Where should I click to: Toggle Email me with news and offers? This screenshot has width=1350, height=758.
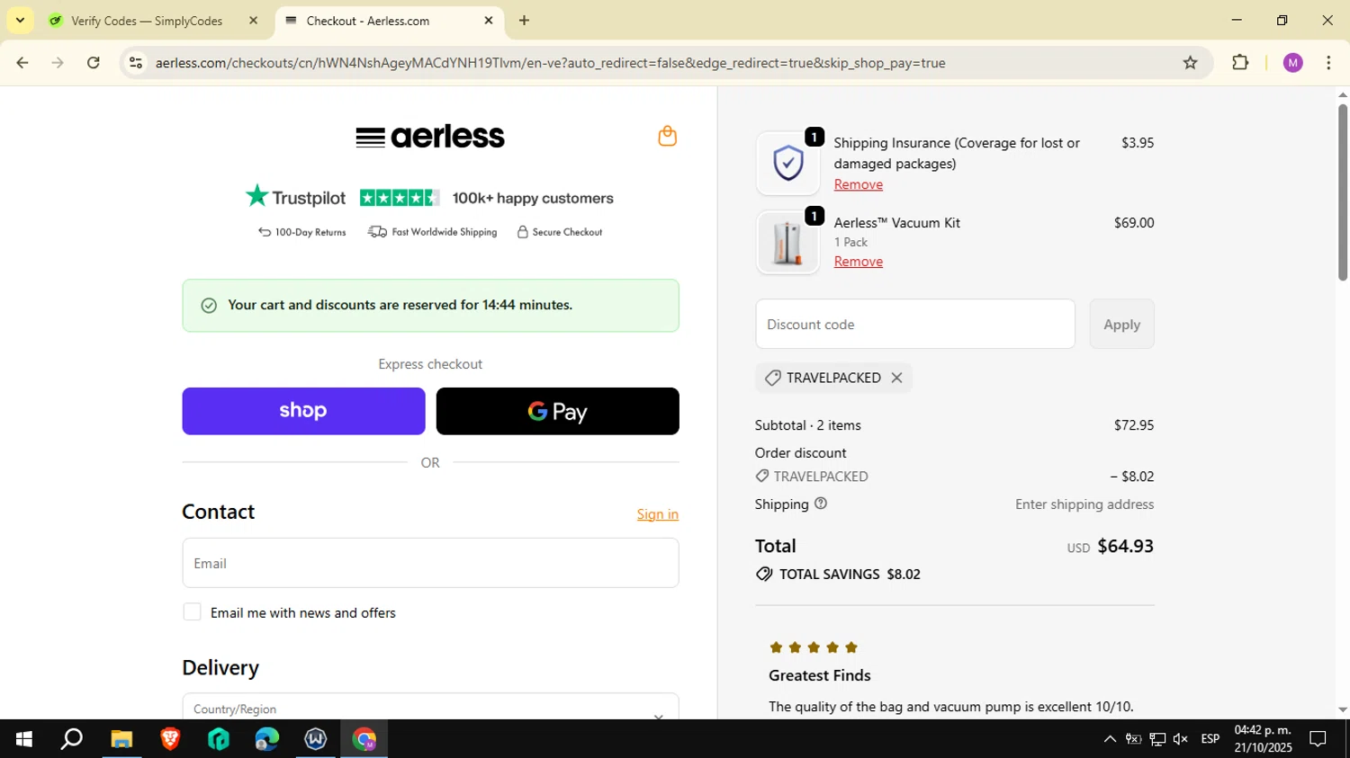192,612
